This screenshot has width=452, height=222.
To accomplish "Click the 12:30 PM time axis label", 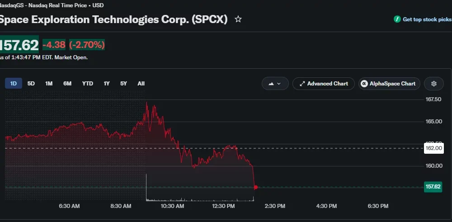I will [x=223, y=206].
